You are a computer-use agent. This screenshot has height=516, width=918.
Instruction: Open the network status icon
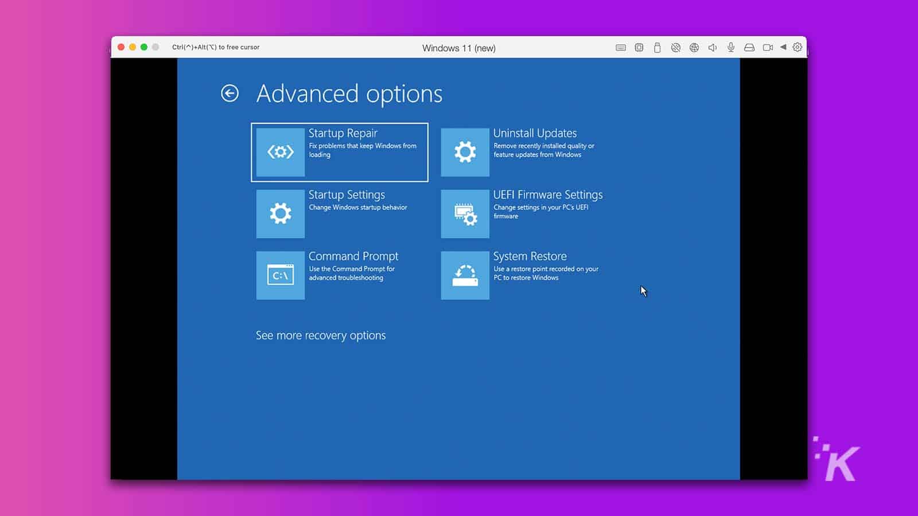(694, 48)
